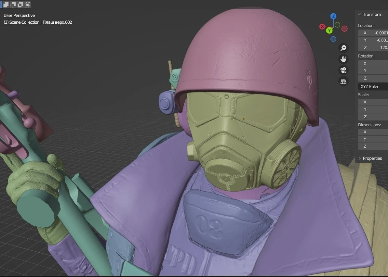Click the green Y axis gizmo
This screenshot has height=277, width=388.
(329, 31)
